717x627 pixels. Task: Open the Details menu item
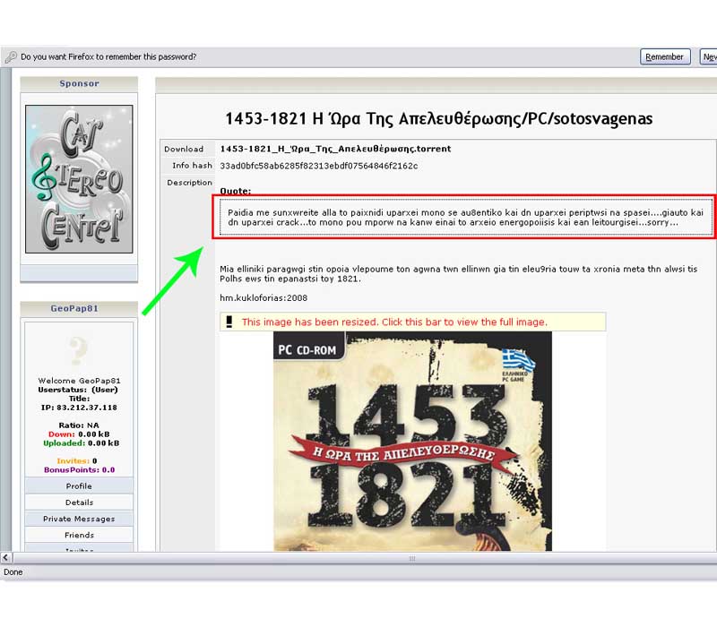point(79,502)
